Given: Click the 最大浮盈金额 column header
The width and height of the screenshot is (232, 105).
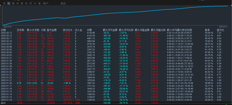Looking at the screenshot, I should (x=142, y=30).
